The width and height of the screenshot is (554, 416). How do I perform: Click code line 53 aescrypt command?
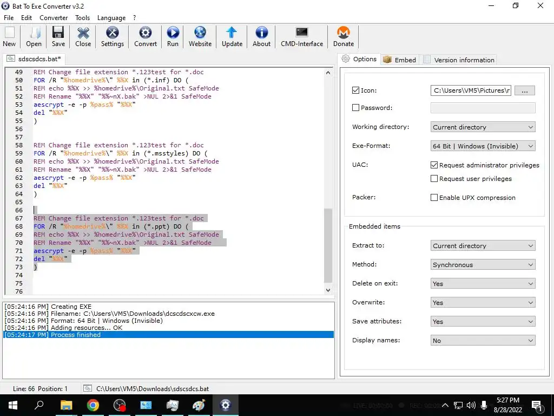pyautogui.click(x=84, y=105)
